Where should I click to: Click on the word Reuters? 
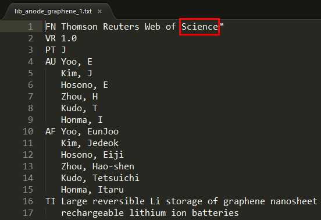coord(121,27)
